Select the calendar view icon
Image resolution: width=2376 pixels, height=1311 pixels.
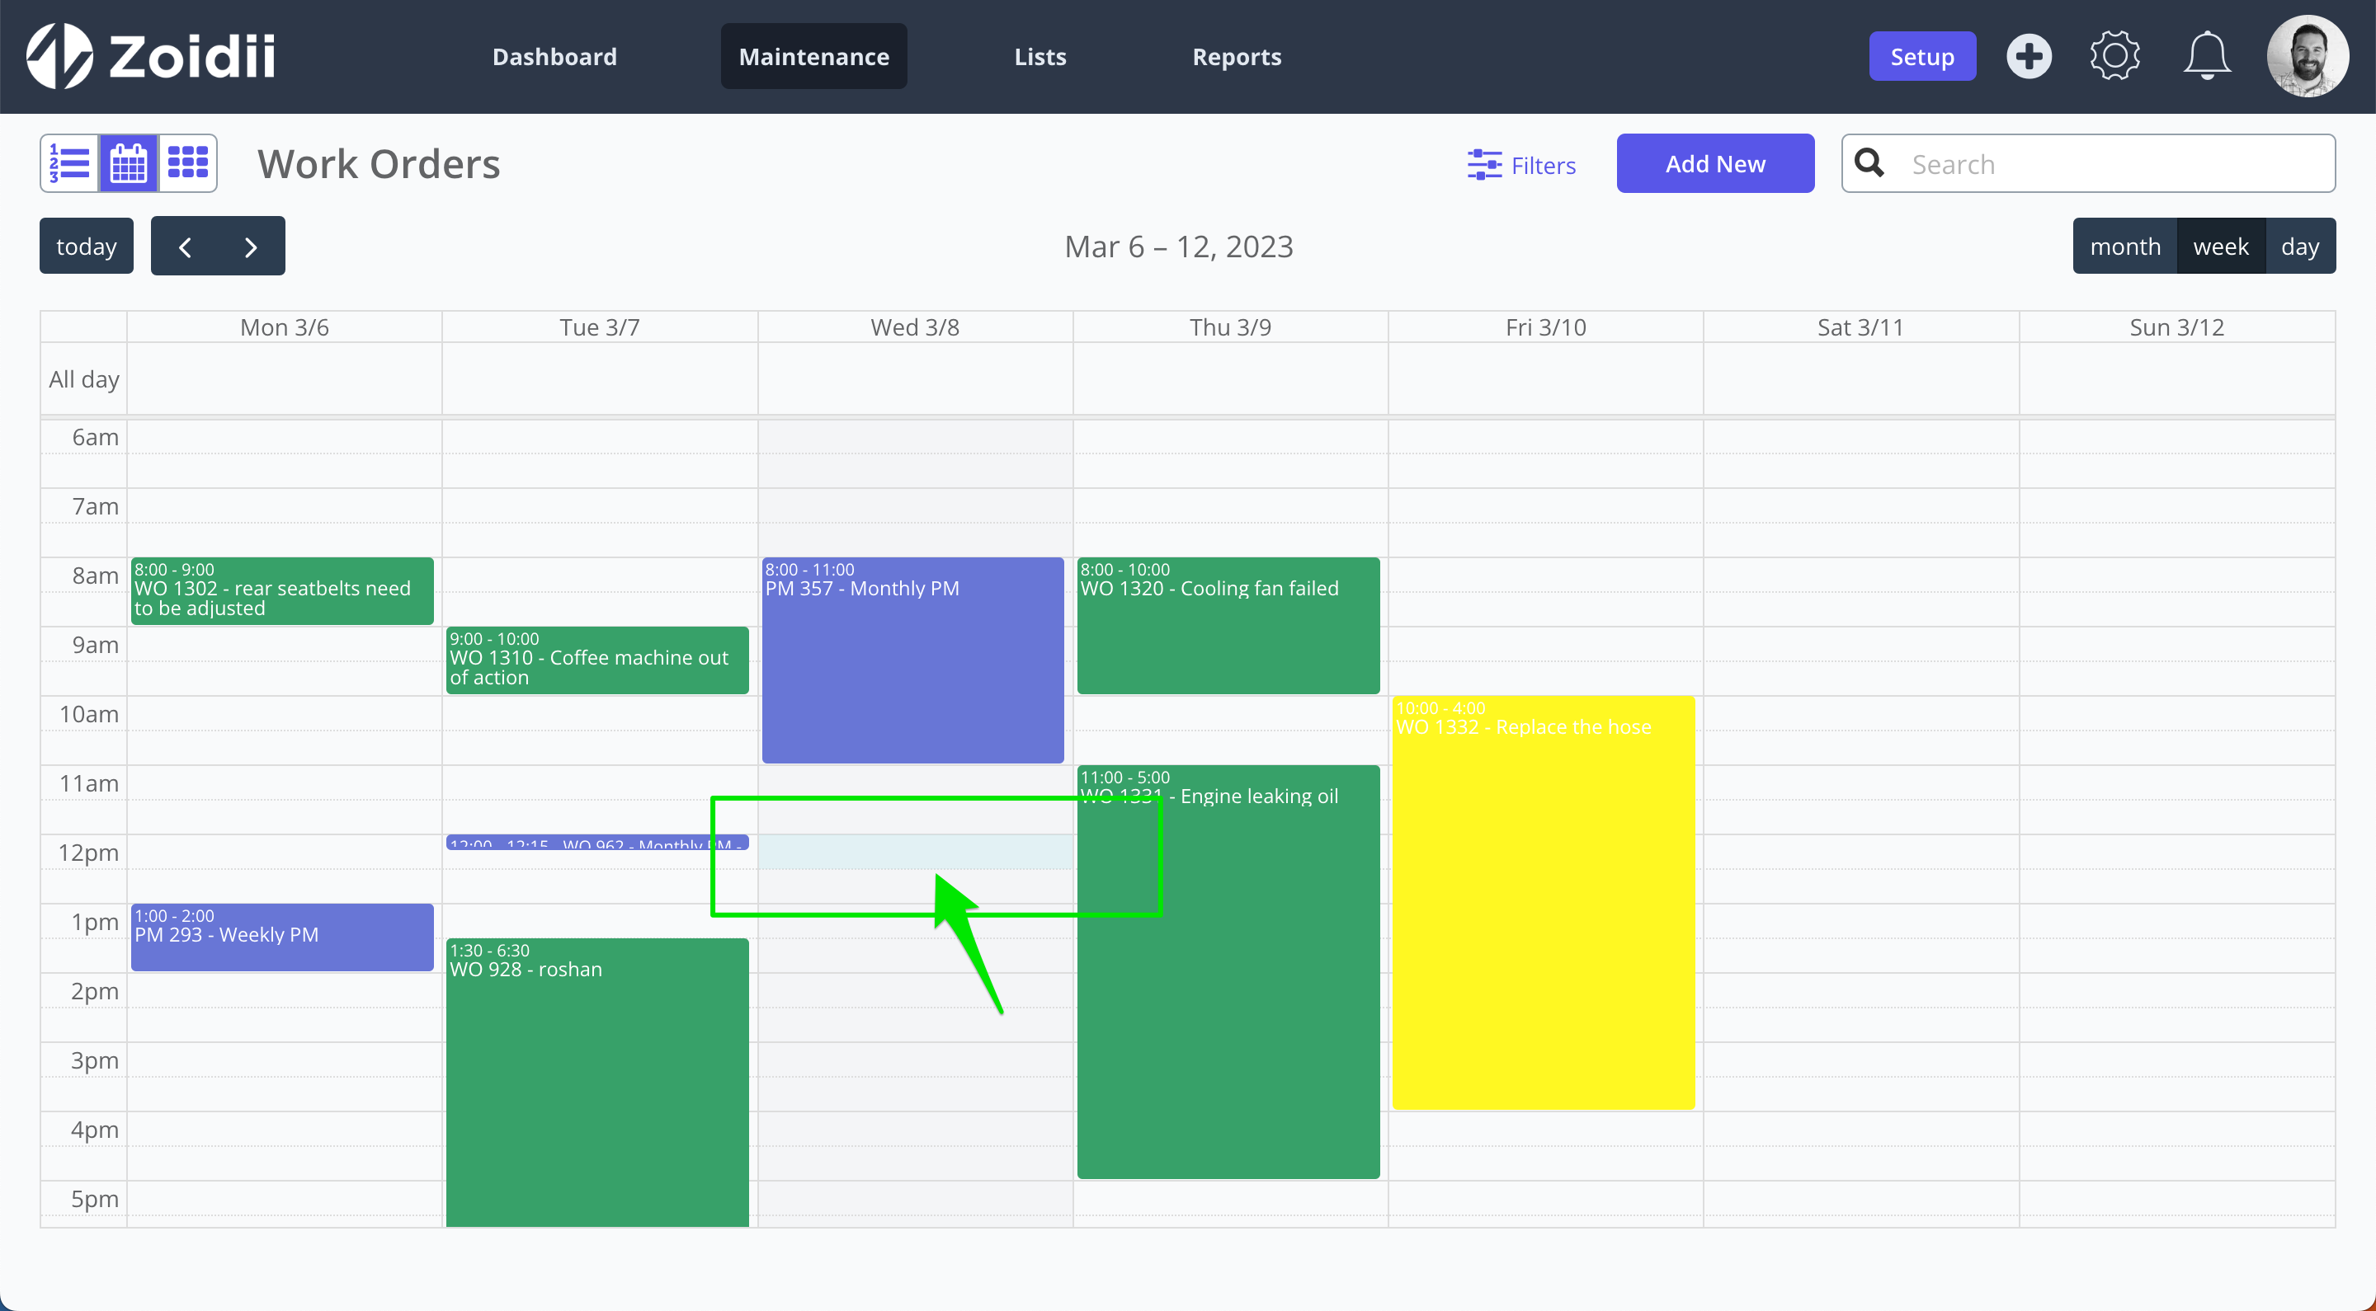pyautogui.click(x=128, y=162)
